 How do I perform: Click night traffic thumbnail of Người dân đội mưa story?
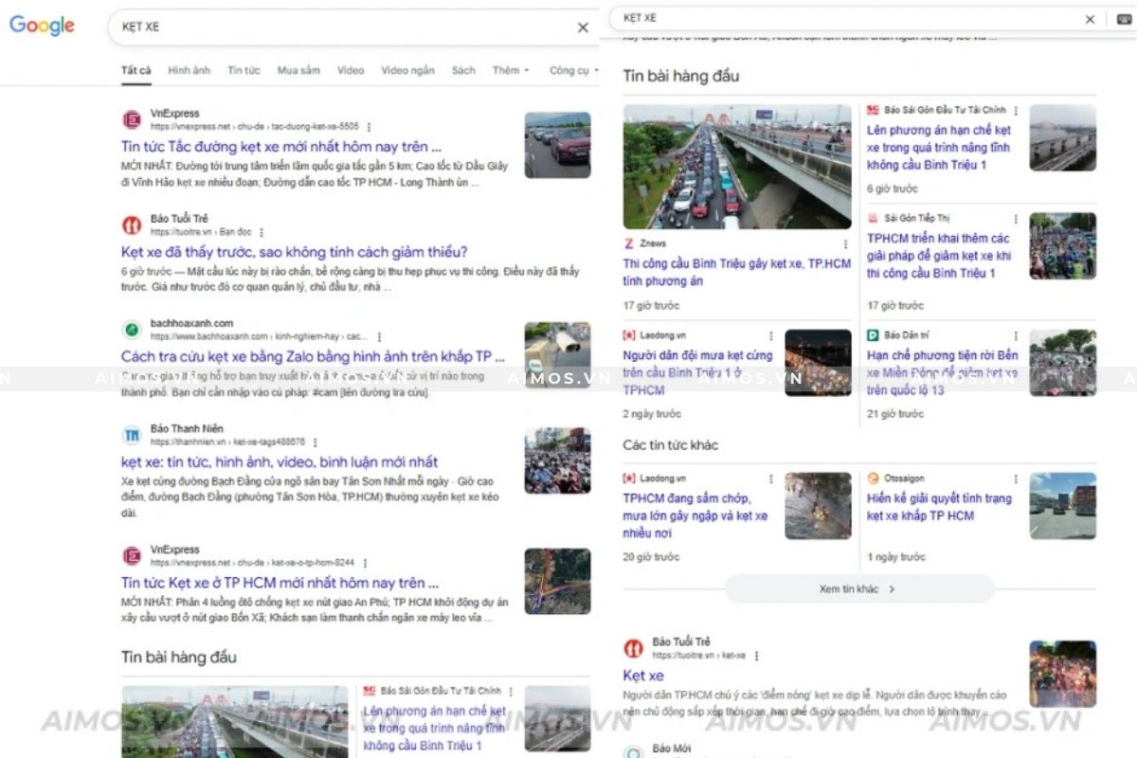point(819,363)
